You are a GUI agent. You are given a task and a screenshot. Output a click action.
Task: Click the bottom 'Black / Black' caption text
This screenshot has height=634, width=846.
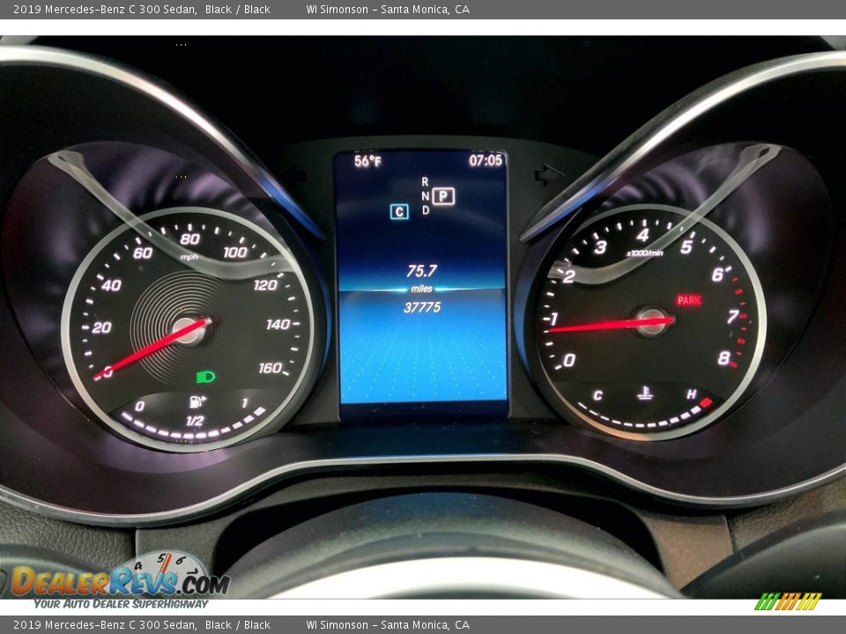(x=237, y=625)
